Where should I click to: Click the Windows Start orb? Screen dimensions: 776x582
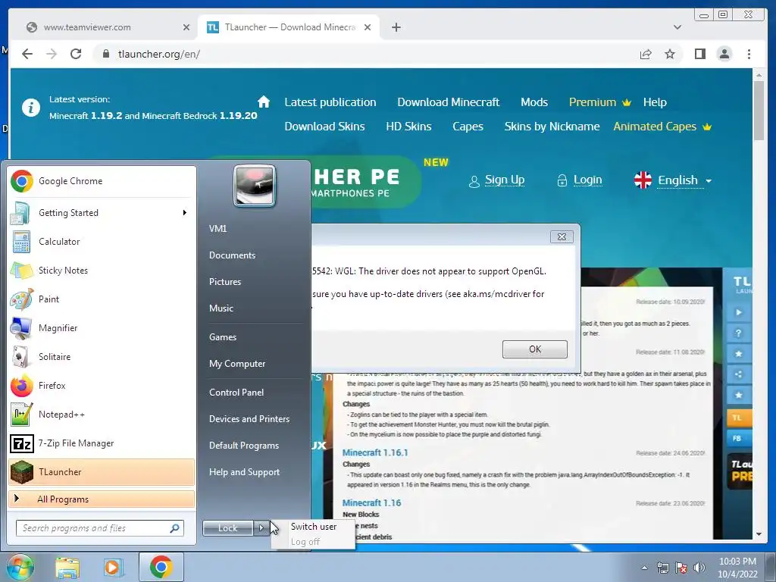[x=19, y=567]
